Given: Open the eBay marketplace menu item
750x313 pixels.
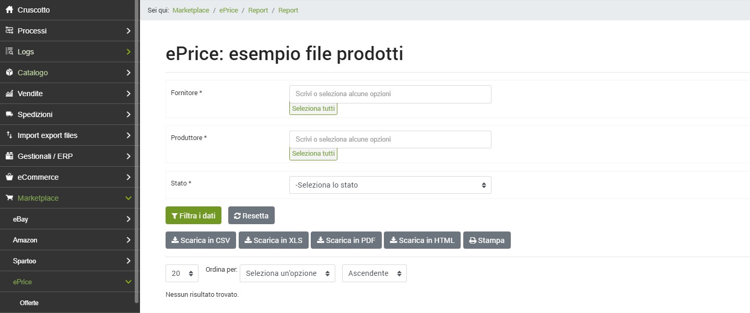Looking at the screenshot, I should (x=21, y=219).
